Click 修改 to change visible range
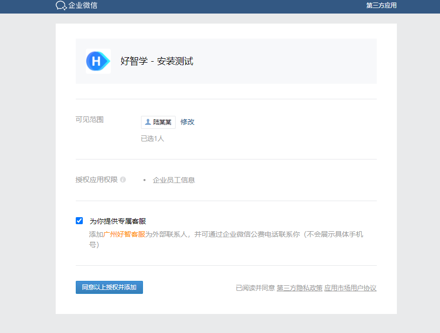The image size is (440, 333). [x=187, y=122]
